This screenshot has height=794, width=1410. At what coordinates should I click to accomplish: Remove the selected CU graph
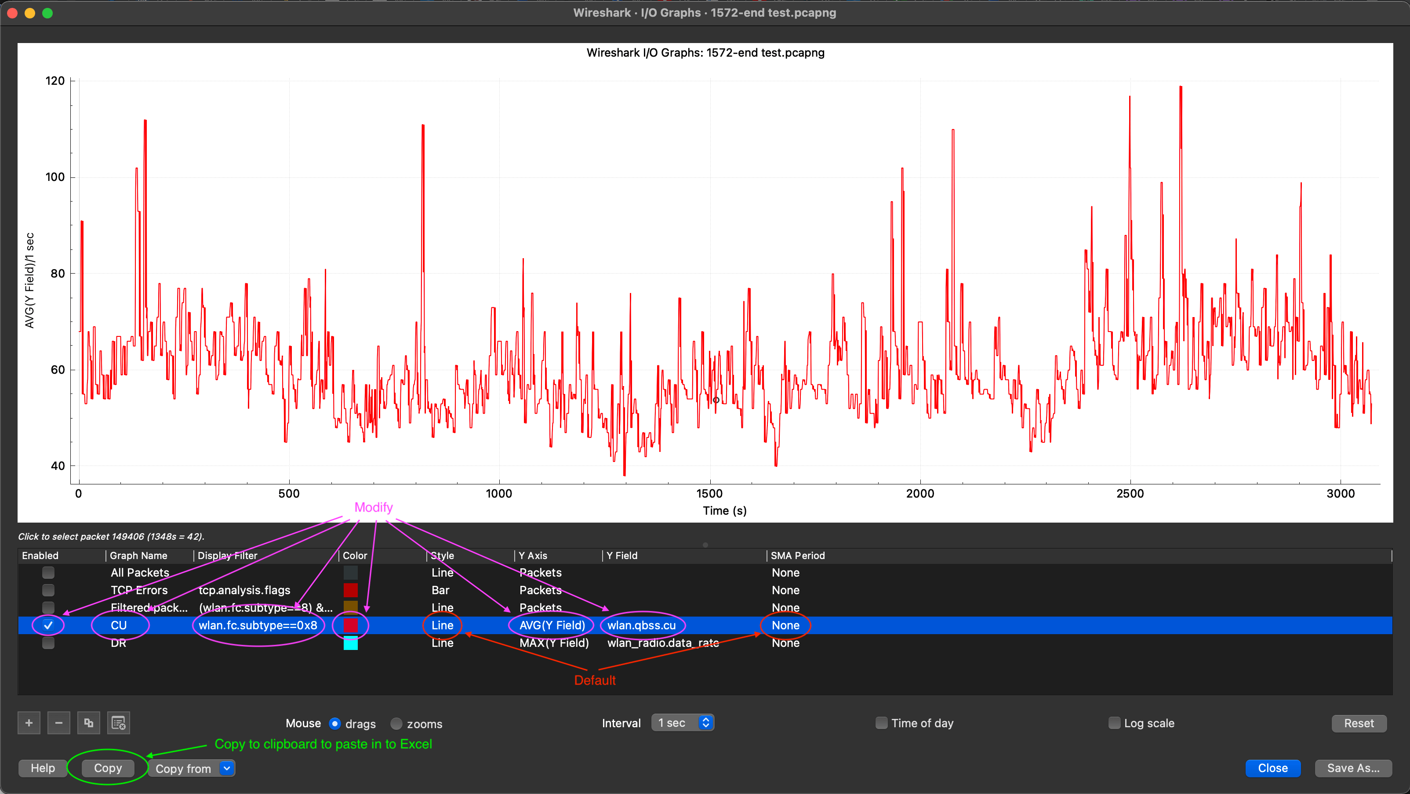58,722
